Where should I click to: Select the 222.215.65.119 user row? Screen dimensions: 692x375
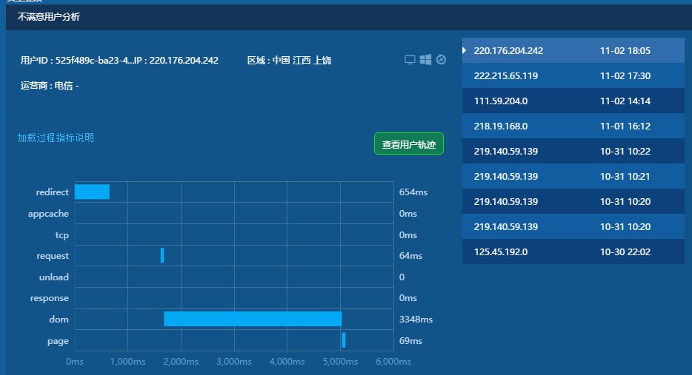click(573, 75)
